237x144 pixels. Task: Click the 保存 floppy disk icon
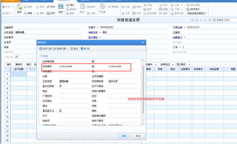tap(61, 7)
